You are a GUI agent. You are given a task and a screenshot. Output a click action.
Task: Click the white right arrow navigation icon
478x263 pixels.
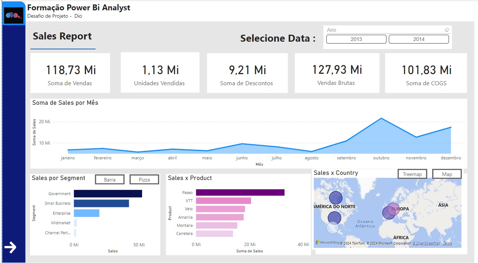11,248
